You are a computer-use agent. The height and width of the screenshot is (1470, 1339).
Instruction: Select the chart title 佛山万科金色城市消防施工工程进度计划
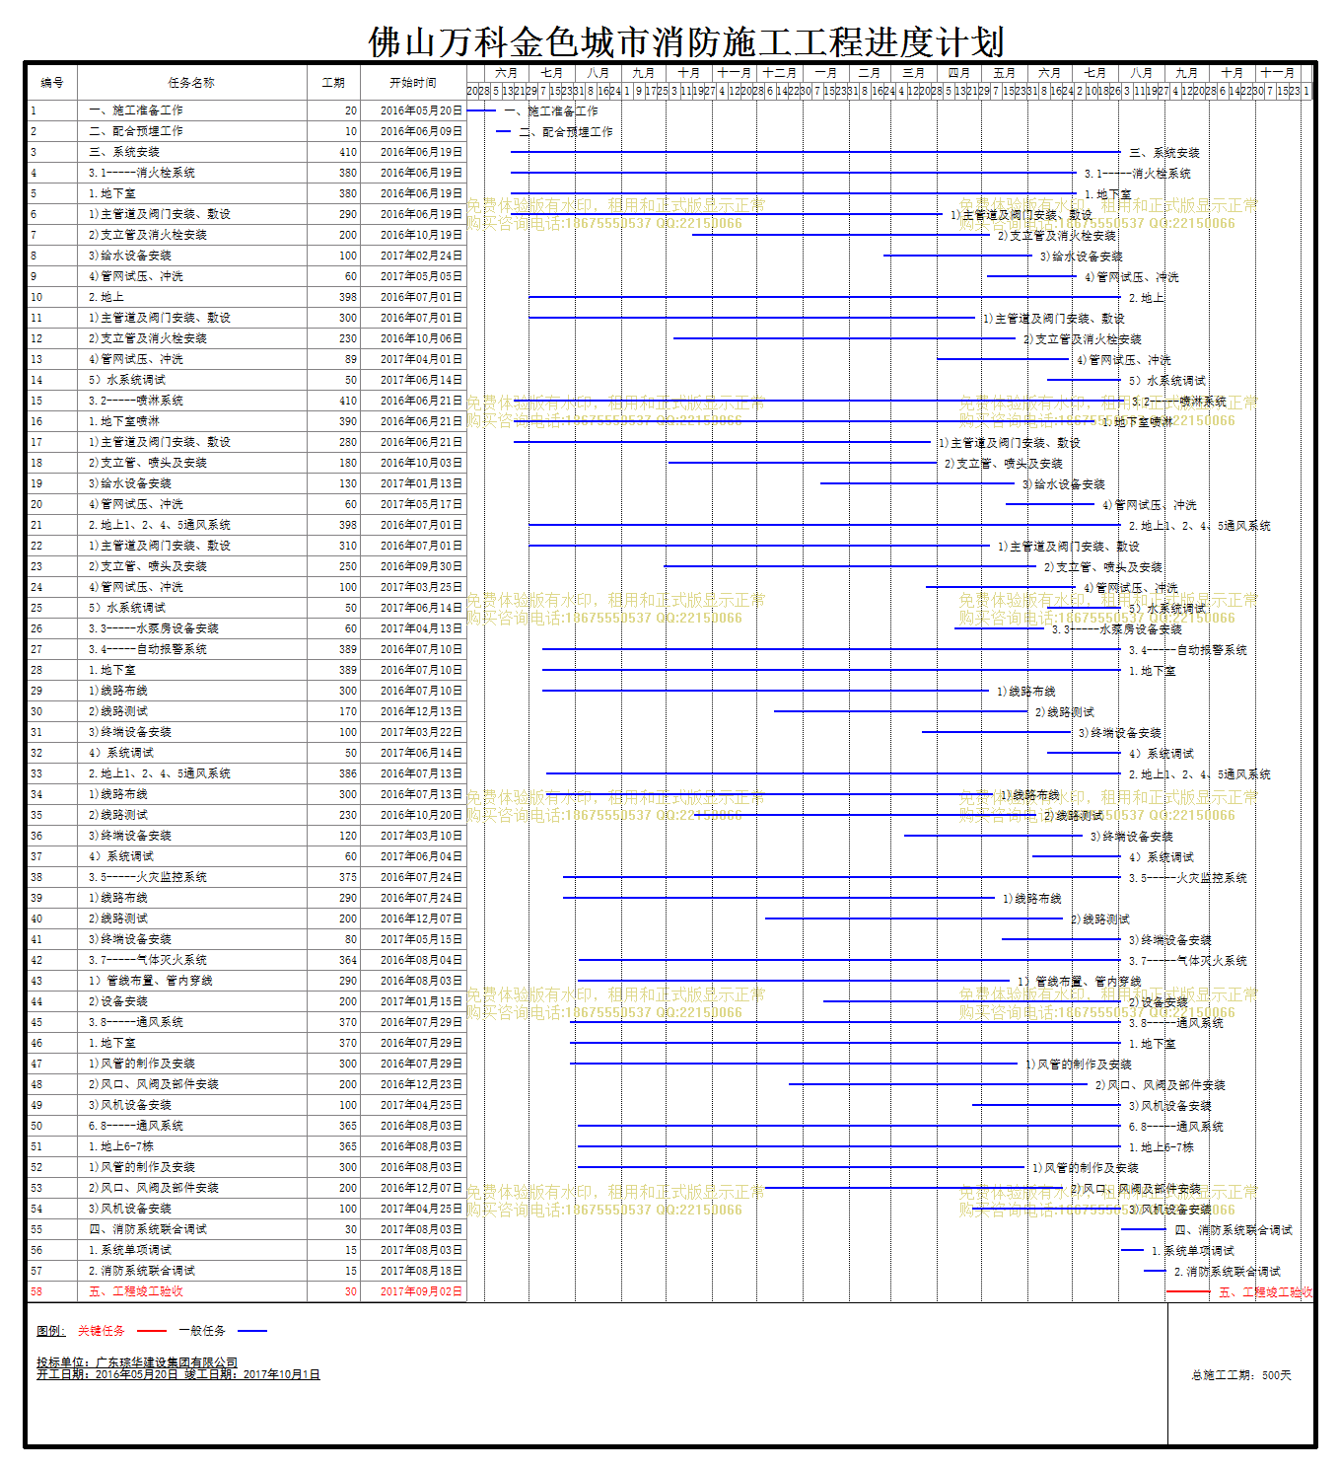pos(686,42)
